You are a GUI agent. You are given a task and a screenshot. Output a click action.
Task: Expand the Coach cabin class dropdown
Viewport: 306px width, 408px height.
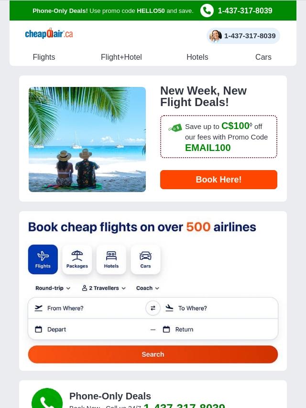tap(148, 288)
